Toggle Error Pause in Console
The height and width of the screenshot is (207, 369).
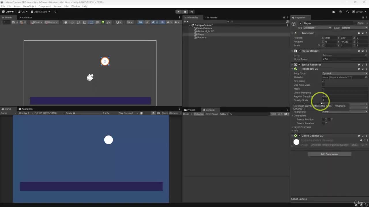tap(212, 114)
